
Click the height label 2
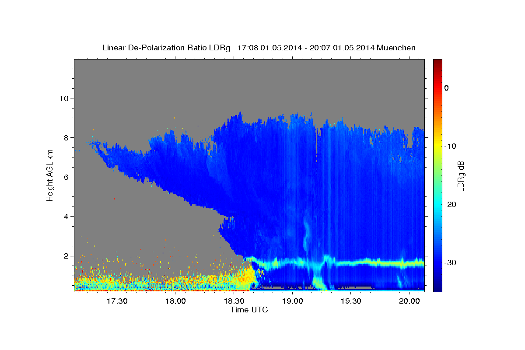[x=65, y=255]
